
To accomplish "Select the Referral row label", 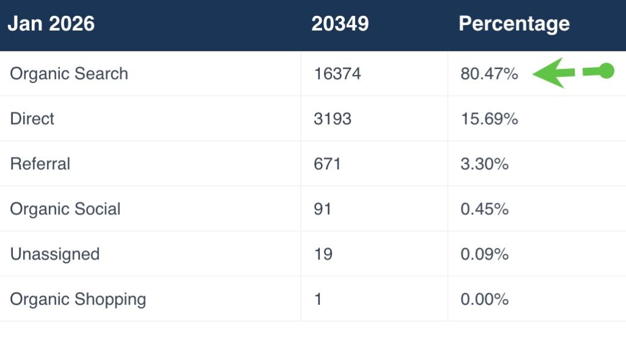I will pos(40,164).
